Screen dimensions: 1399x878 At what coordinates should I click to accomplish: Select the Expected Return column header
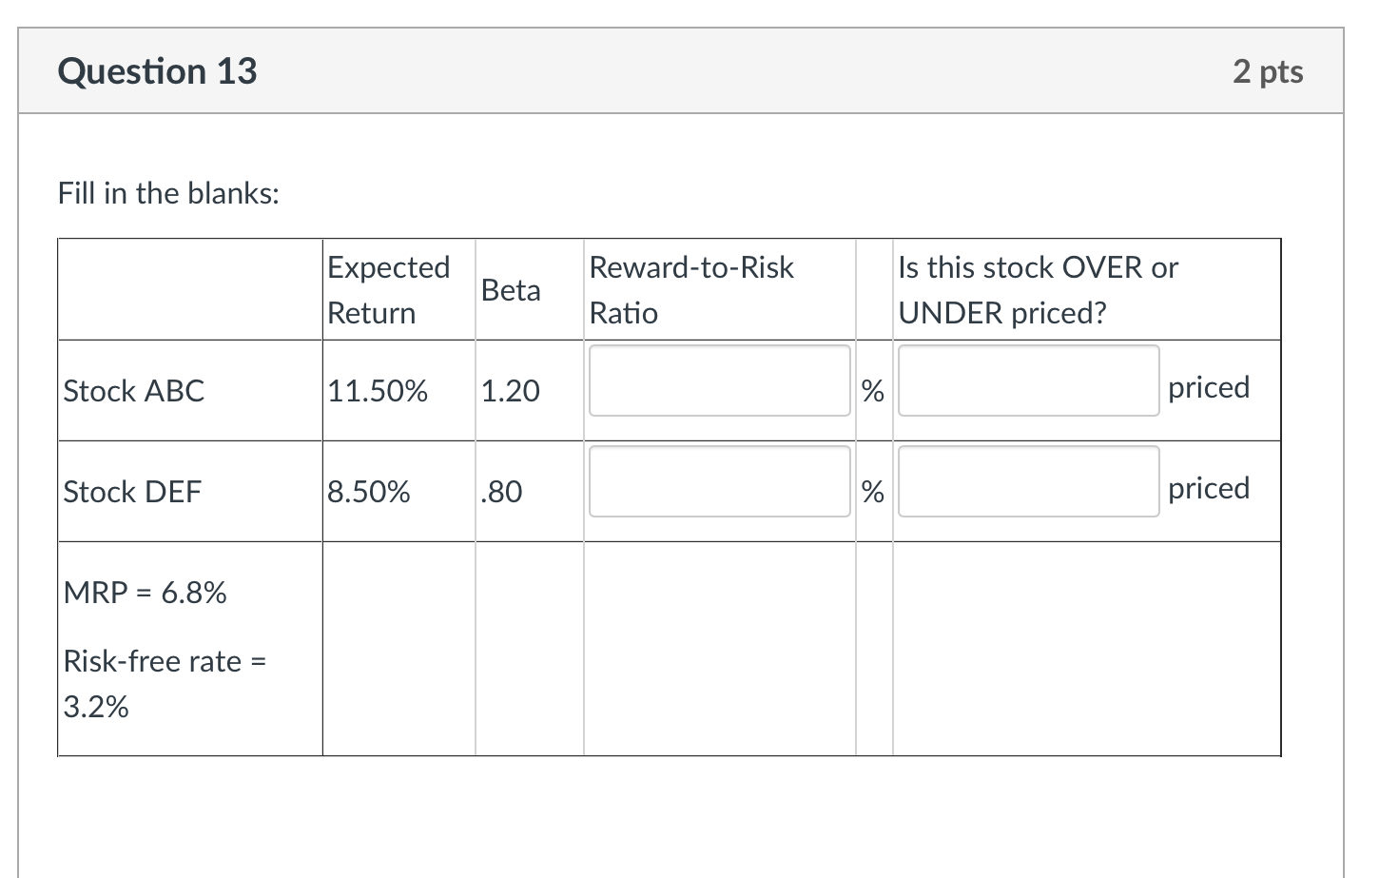(388, 289)
